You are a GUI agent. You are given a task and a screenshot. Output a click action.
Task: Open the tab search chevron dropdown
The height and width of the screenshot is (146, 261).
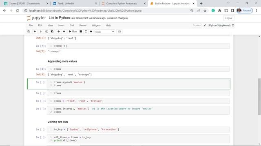[228, 3]
